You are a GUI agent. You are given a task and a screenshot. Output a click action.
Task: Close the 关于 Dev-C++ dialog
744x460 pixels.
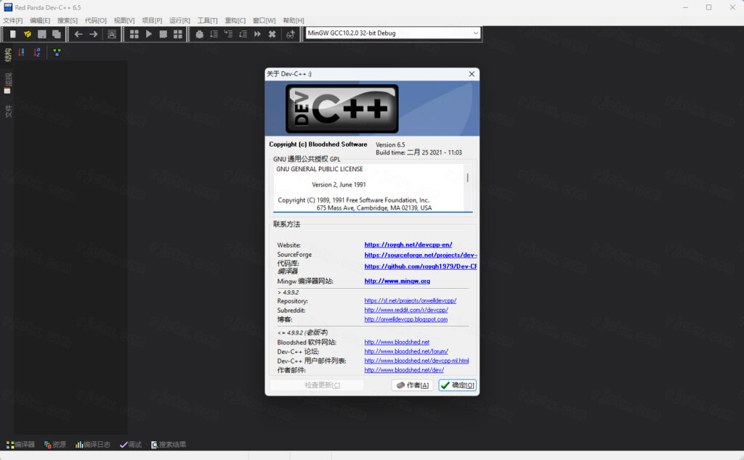click(x=472, y=74)
